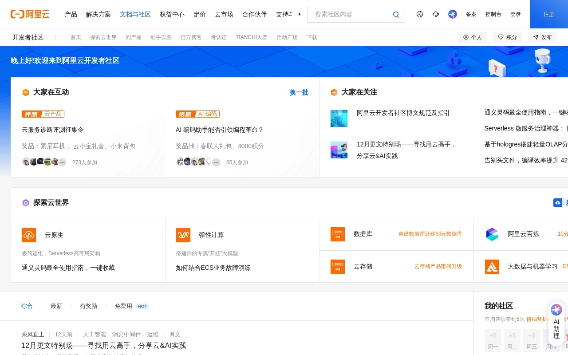
Task: Switch to the 免费用 HOT filter
Action: tap(124, 306)
